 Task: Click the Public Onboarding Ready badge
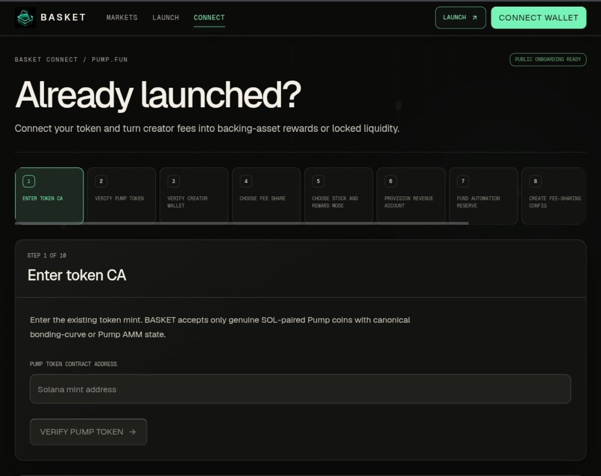(x=548, y=60)
